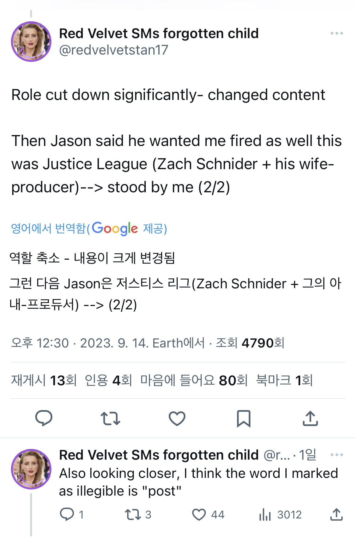View analytics icon showing 3012 views

pyautogui.click(x=265, y=514)
